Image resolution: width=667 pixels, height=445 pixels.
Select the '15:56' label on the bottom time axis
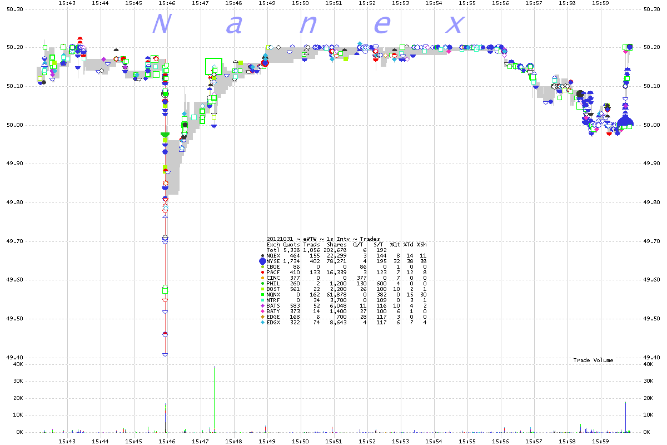[500, 441]
